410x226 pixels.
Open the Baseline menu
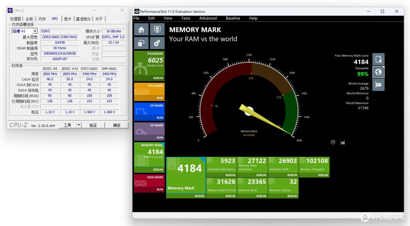[233, 18]
